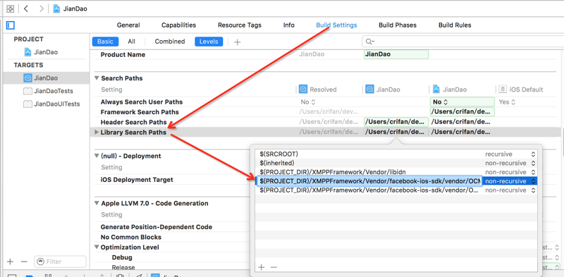Click the build settings search field
Viewport: 564px width, 277px height.
pos(464,42)
